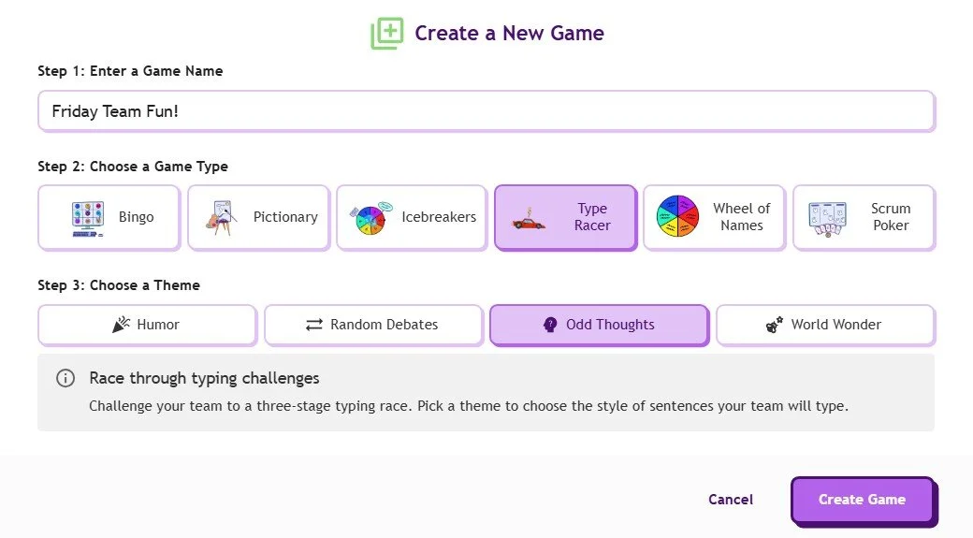Choose the Random Debates theme
The height and width of the screenshot is (538, 973).
(373, 325)
